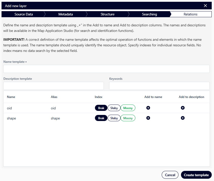The image size is (214, 181).
Task: Focus the Description template field
Action: pos(53,86)
